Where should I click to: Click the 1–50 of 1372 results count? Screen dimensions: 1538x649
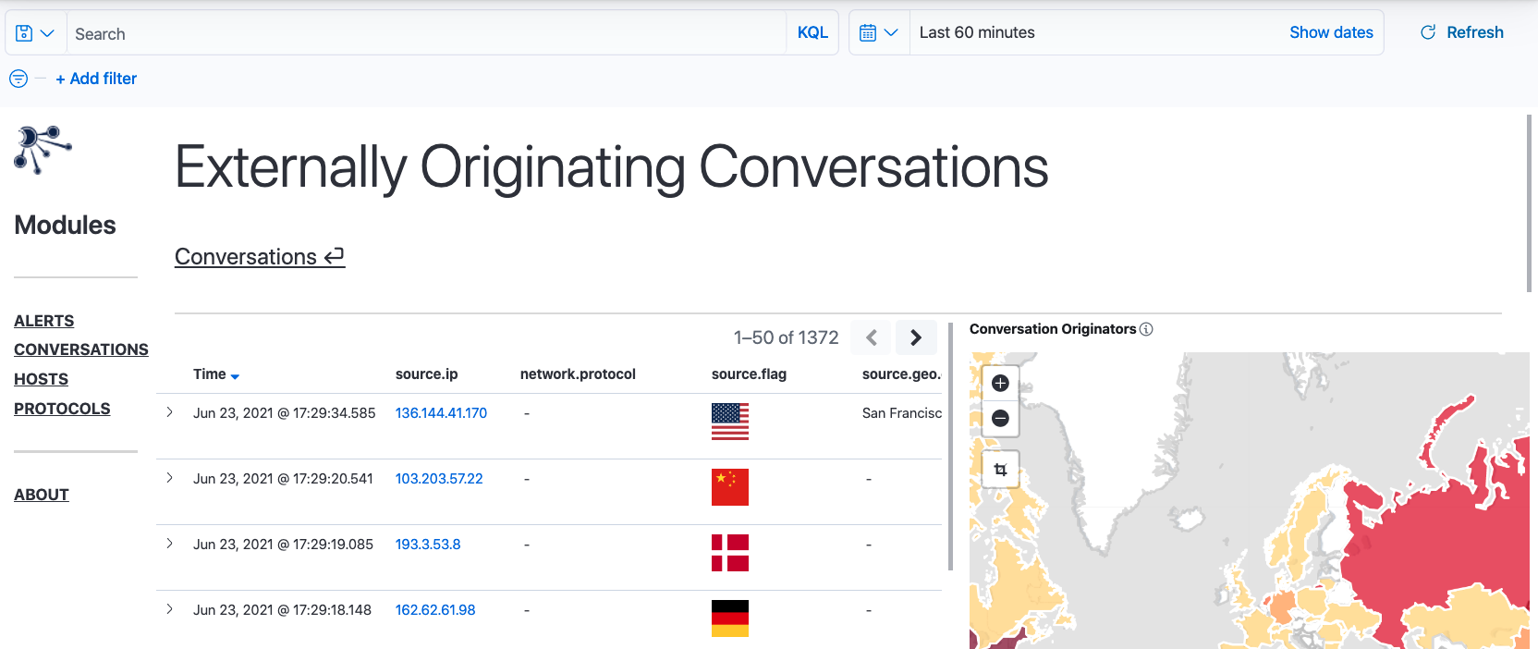[787, 337]
